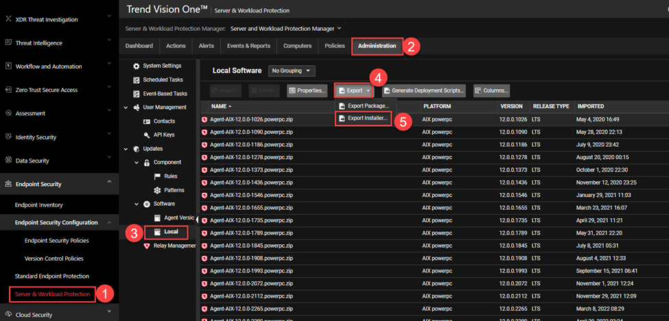Click the Identity Security icon
This screenshot has width=669, height=321.
tap(8, 137)
